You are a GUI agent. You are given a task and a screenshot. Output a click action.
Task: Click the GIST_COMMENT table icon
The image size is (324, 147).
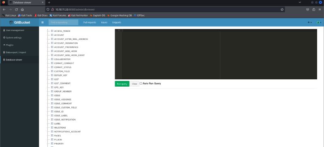coord(52,83)
